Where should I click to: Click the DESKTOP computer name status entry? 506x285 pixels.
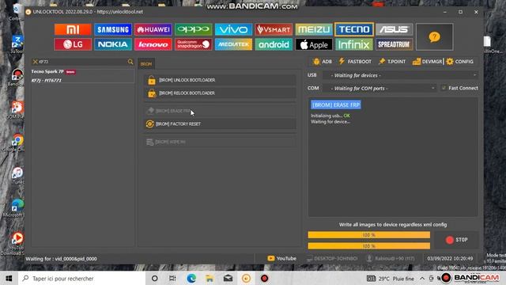pyautogui.click(x=332, y=259)
